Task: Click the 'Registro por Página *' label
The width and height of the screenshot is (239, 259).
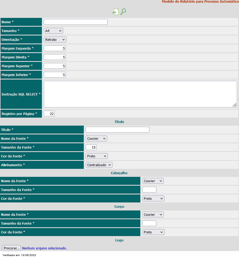Action: point(19,114)
